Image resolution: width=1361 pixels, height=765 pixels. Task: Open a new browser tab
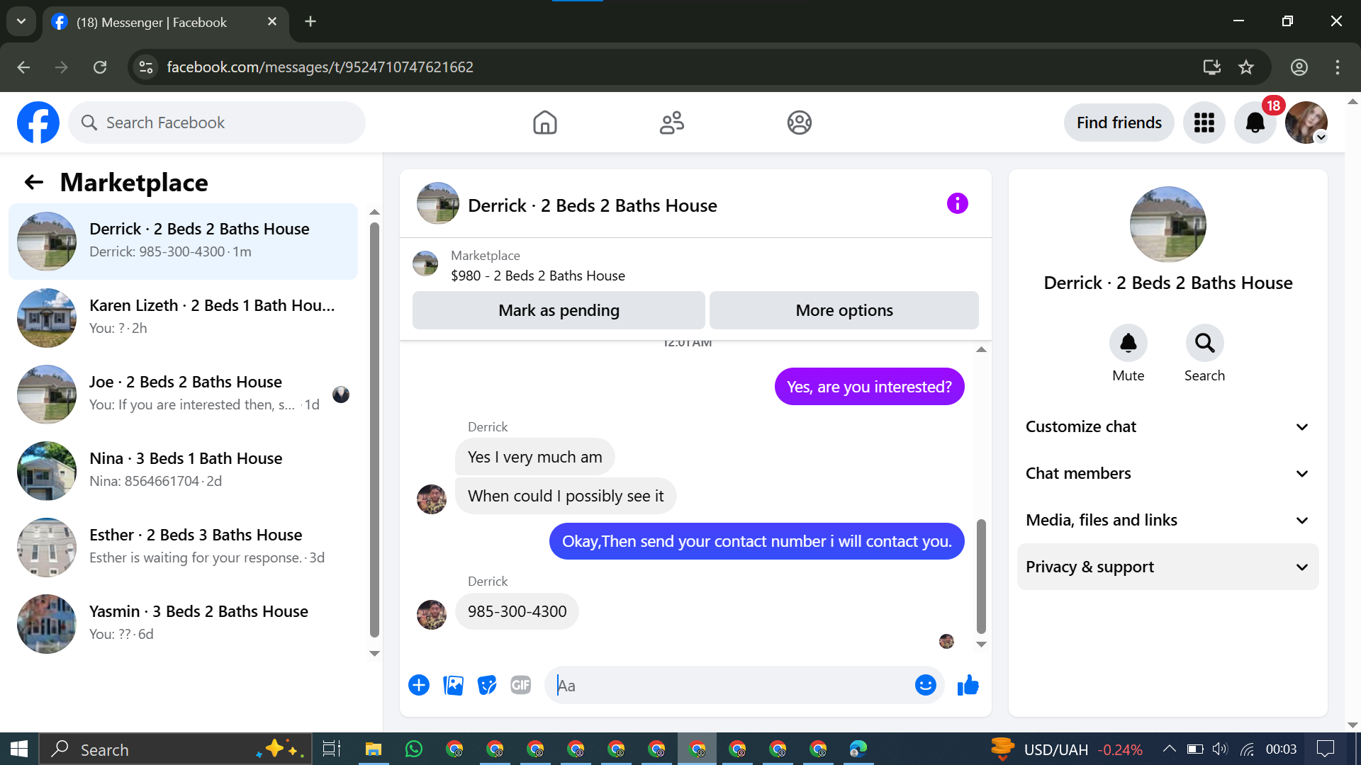click(x=310, y=21)
